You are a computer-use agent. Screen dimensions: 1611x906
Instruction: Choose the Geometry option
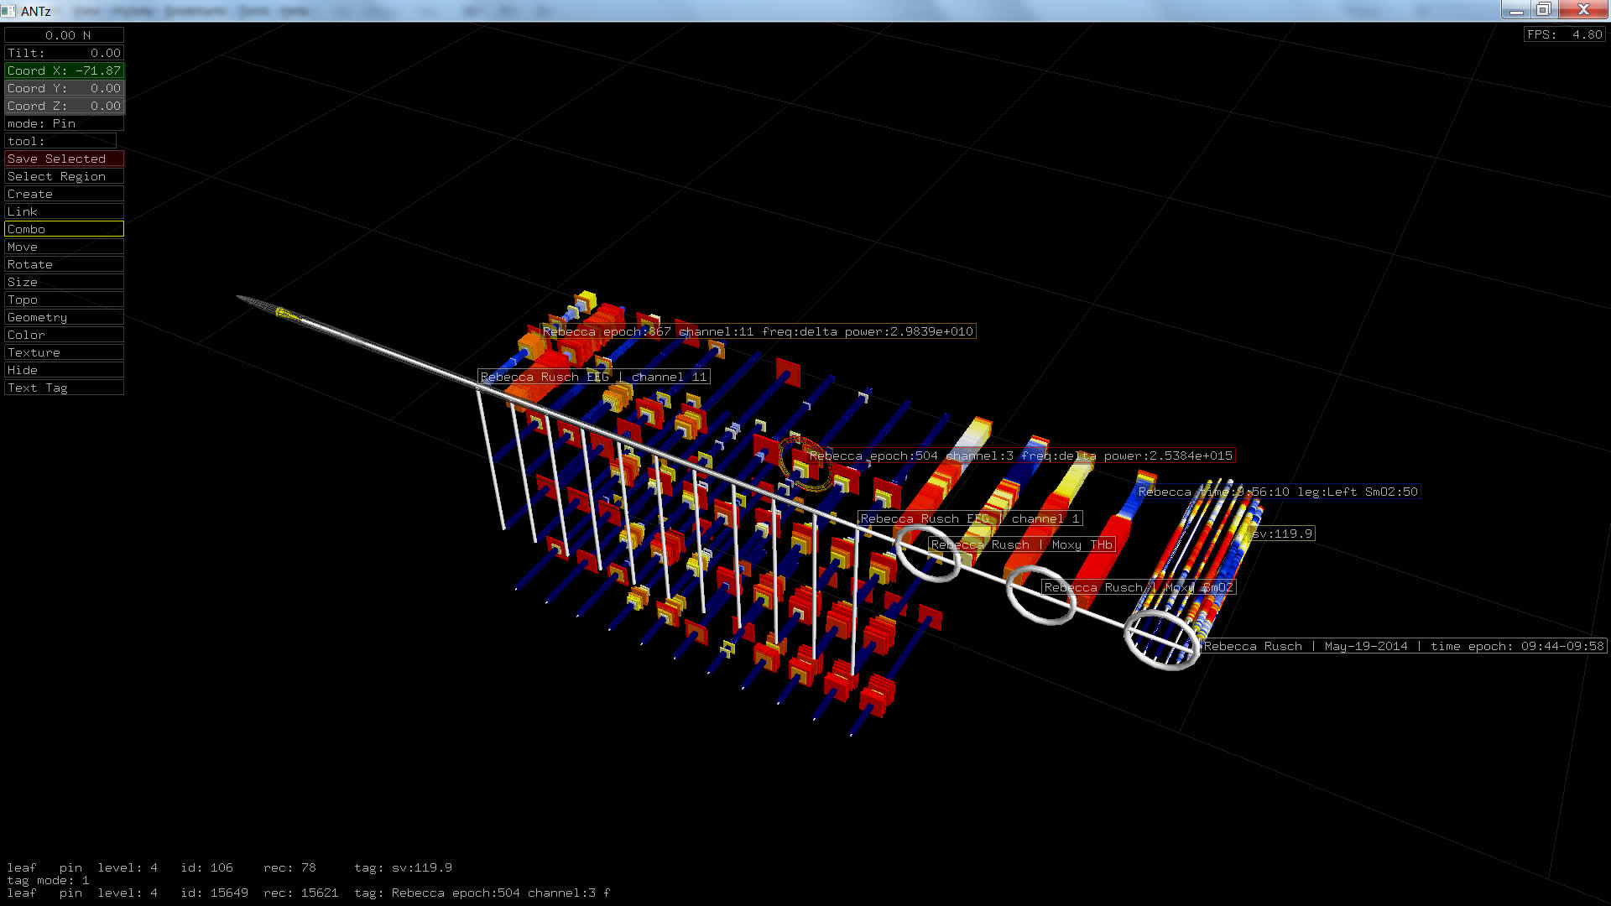click(x=64, y=317)
